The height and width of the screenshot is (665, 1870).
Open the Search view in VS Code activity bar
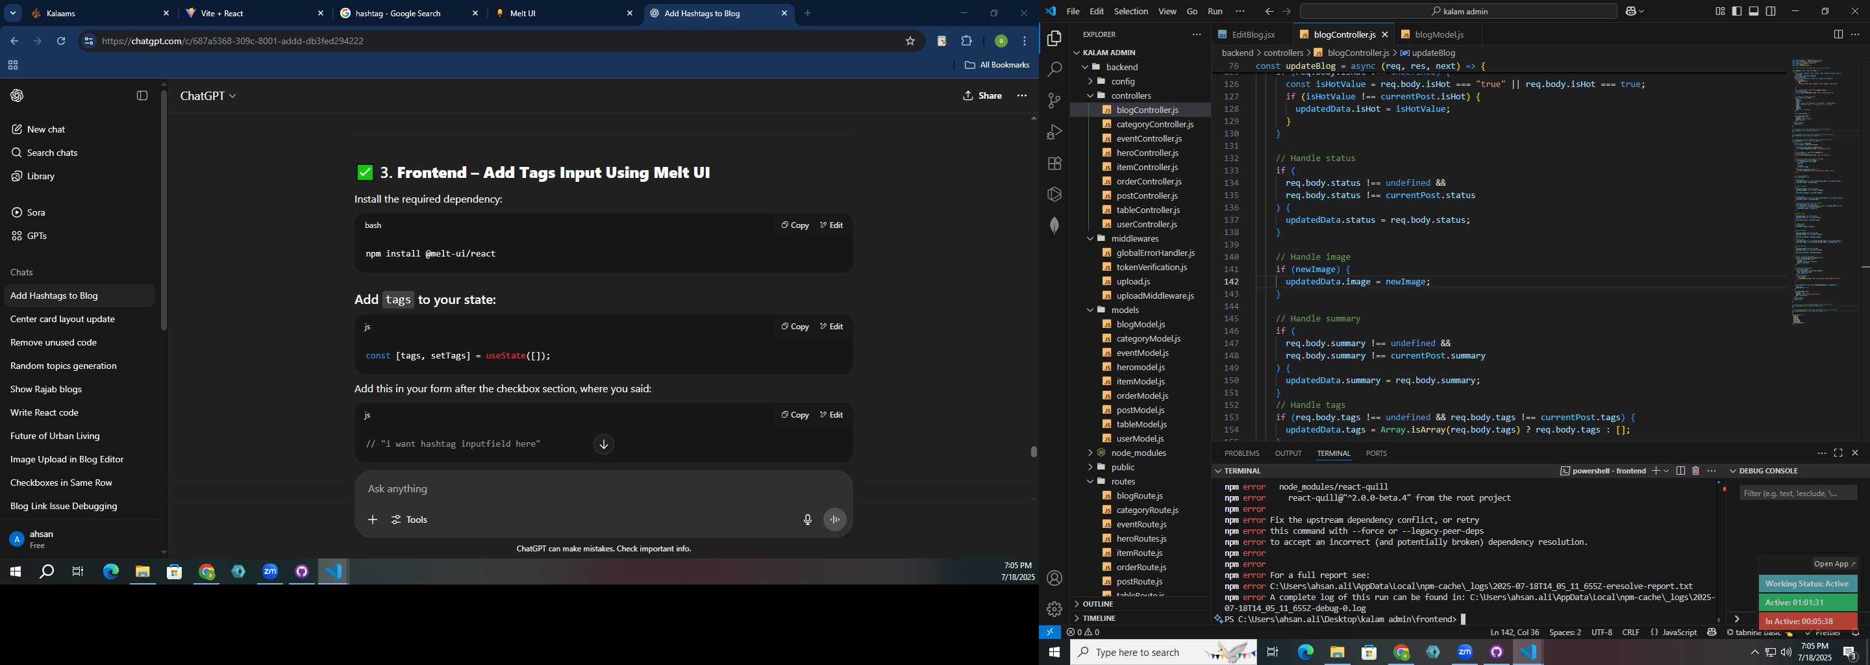pos(1054,69)
